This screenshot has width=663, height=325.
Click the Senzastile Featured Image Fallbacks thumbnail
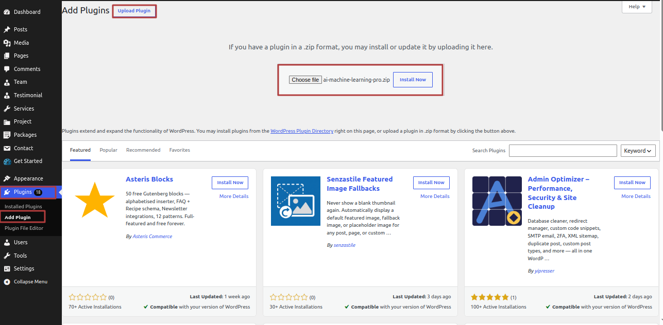pos(296,201)
